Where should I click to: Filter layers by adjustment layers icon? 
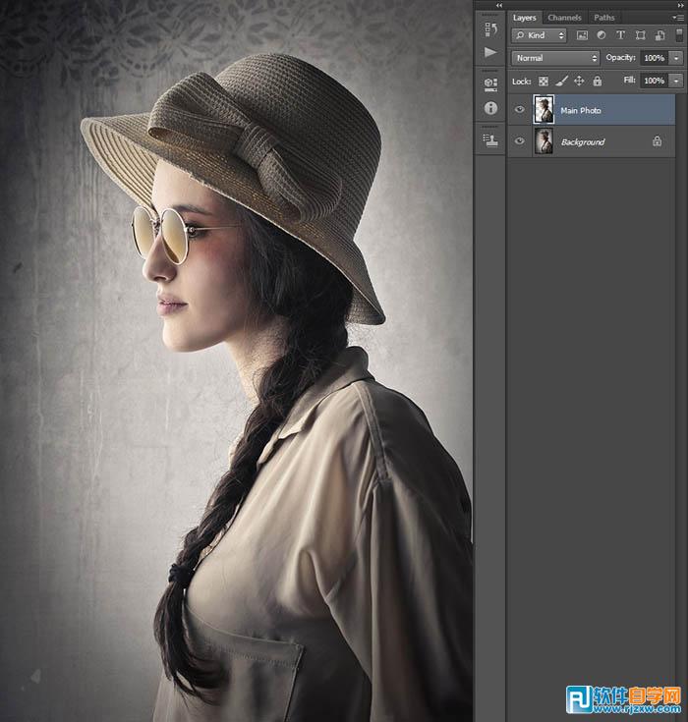point(601,35)
